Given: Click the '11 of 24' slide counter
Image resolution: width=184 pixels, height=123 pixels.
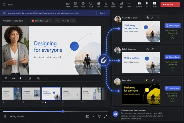Looking at the screenshot, I should pyautogui.click(x=65, y=21).
